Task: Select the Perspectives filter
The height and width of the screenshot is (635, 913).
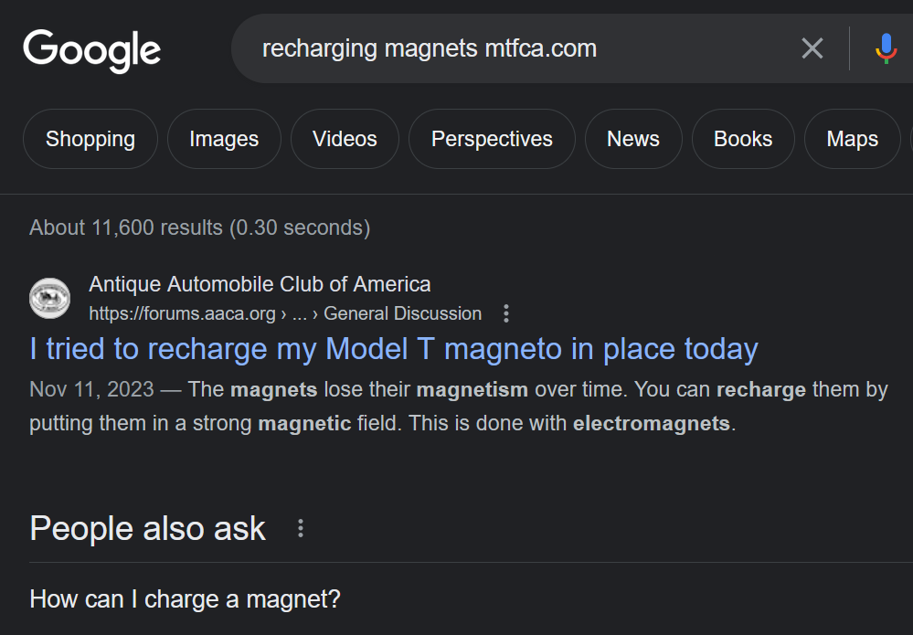Action: point(492,139)
